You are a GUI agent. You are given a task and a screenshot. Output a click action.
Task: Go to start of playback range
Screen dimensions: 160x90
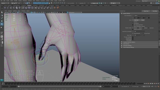pos(145,83)
